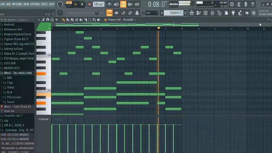Expand the Hihat subfolder

click(x=11, y=88)
